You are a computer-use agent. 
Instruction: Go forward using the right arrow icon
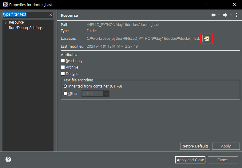[225, 15]
